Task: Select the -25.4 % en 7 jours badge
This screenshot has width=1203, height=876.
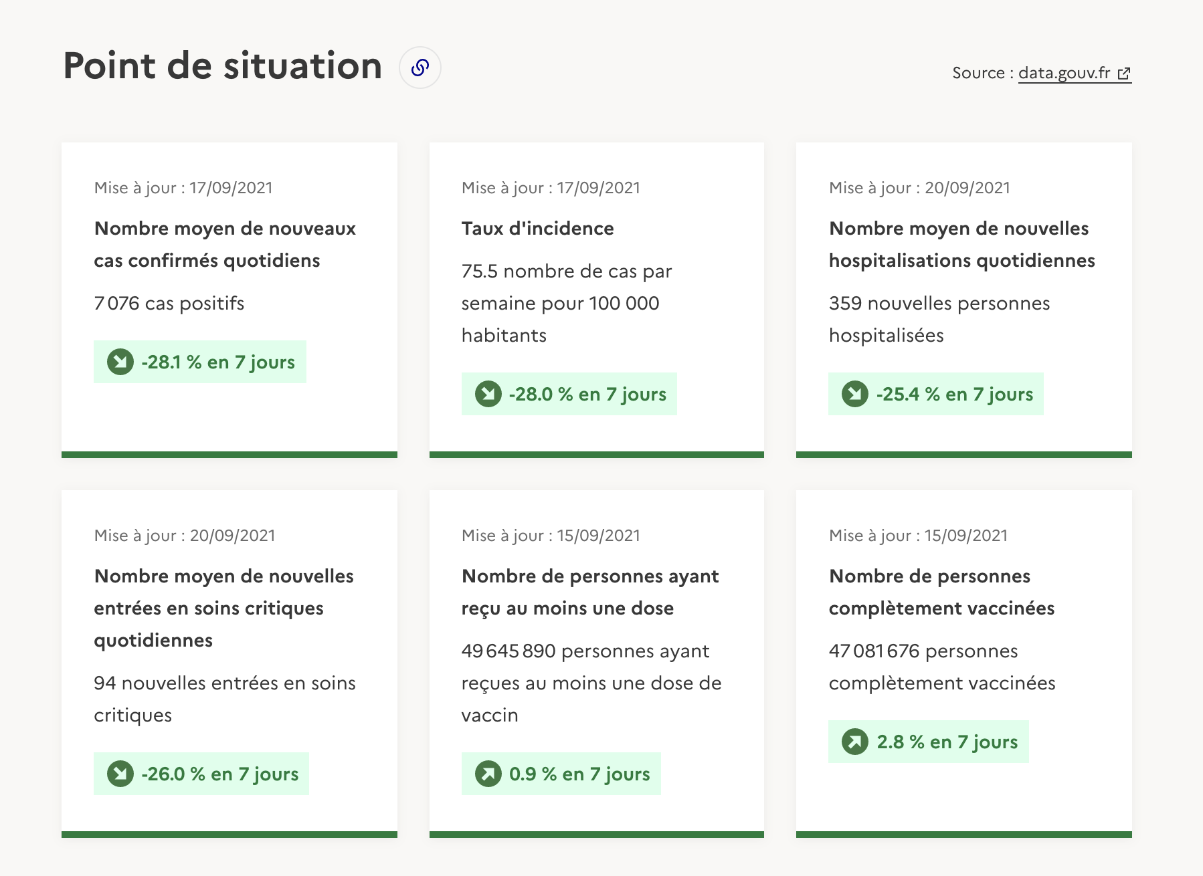Action: (x=936, y=394)
